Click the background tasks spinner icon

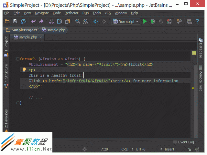tap(84, 149)
